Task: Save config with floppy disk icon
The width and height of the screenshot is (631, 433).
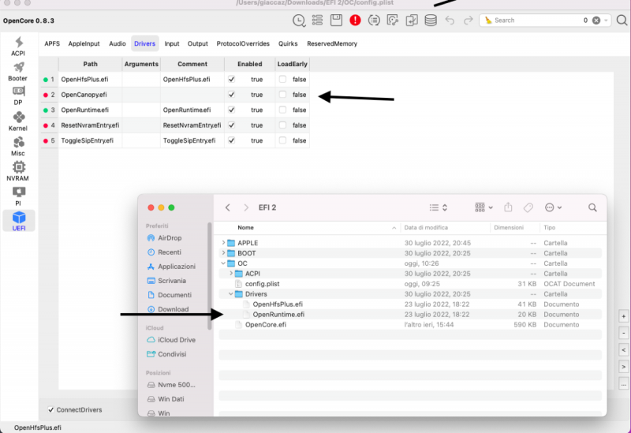Action: pyautogui.click(x=336, y=21)
